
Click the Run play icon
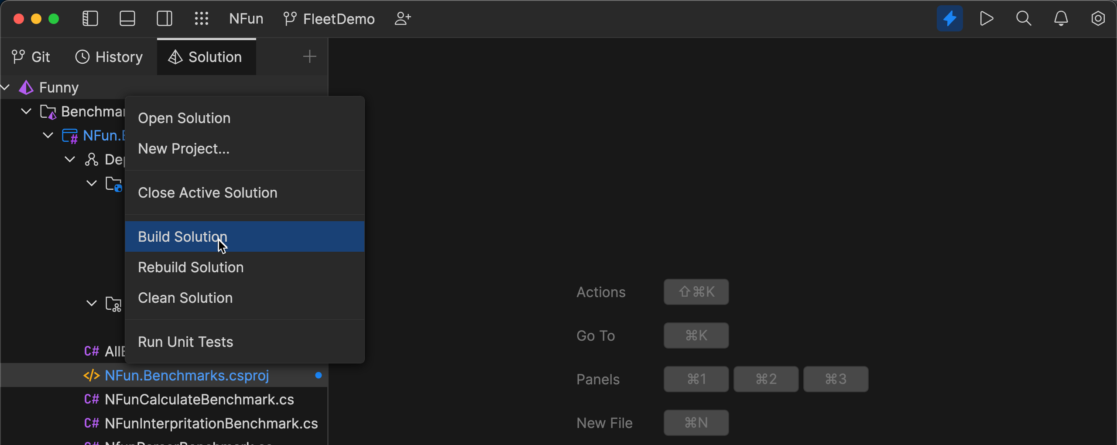pos(987,18)
